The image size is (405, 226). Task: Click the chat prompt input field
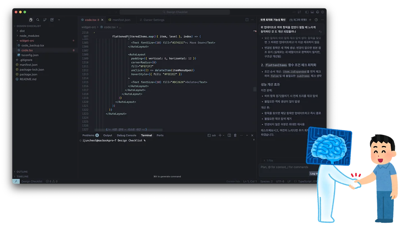285,167
